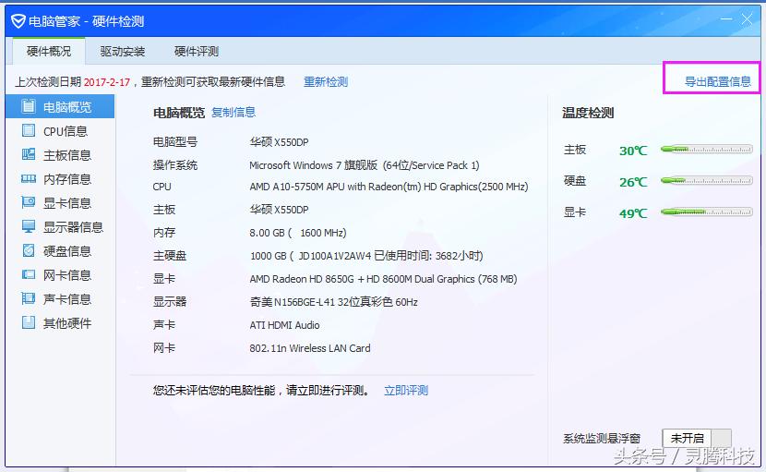The image size is (766, 472).
Task: Select the 主板信息 sidebar label
Action: pyautogui.click(x=67, y=155)
